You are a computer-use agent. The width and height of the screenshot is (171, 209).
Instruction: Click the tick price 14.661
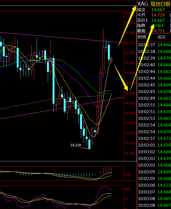[164, 98]
